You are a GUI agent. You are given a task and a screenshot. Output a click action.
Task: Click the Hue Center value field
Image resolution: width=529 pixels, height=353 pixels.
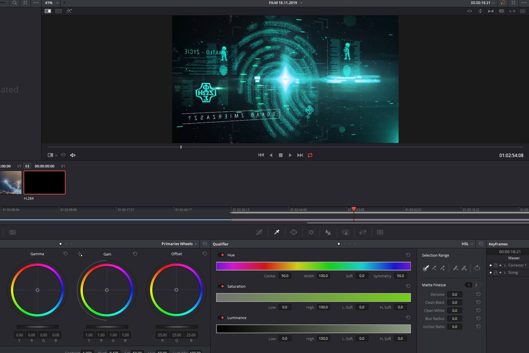coord(285,276)
